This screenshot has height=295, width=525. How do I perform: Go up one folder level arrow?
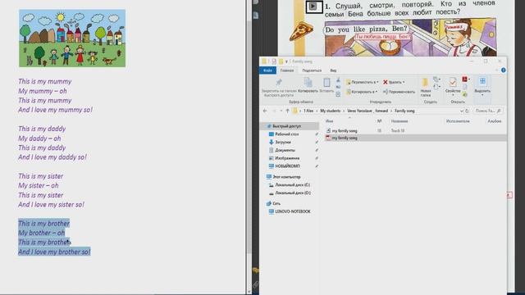point(287,111)
